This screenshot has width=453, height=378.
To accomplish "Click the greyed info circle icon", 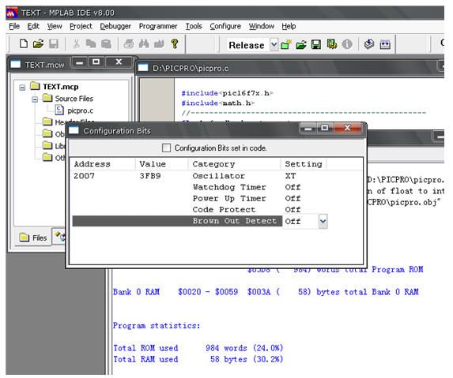I will (347, 45).
